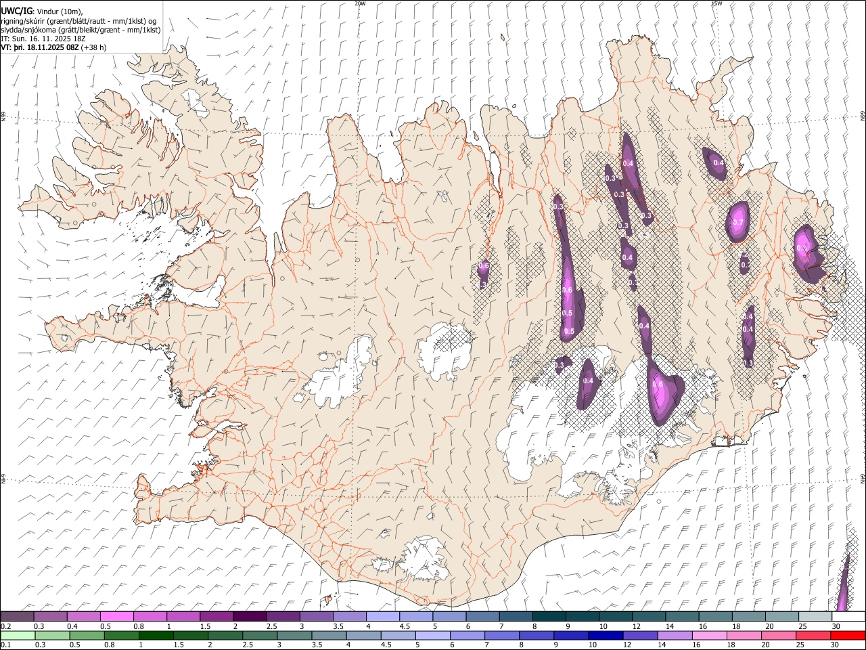Click the 0.2 swatch in the upper purple legend
The width and height of the screenshot is (866, 650).
tap(18, 616)
